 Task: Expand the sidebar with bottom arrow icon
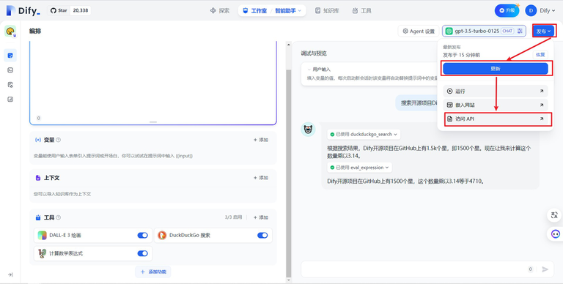coord(10,274)
